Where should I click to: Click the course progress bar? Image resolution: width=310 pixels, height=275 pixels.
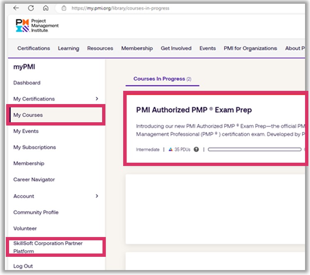click(254, 149)
